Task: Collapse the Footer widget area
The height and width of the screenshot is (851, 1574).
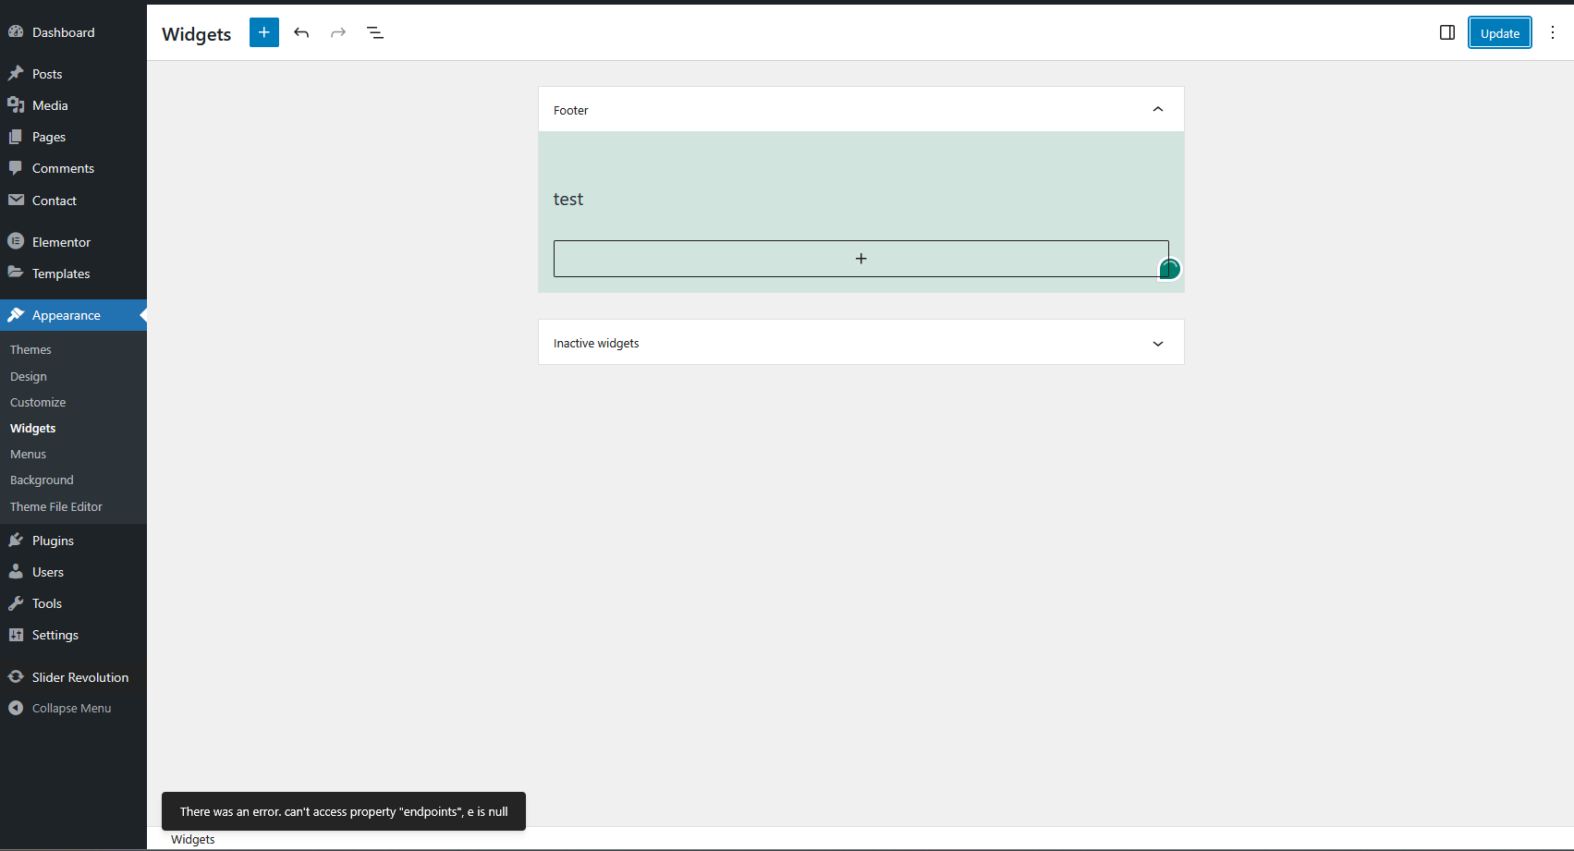Action: click(1157, 109)
